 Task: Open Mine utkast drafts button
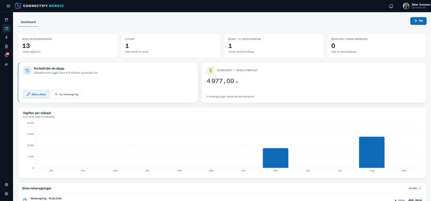pos(36,94)
